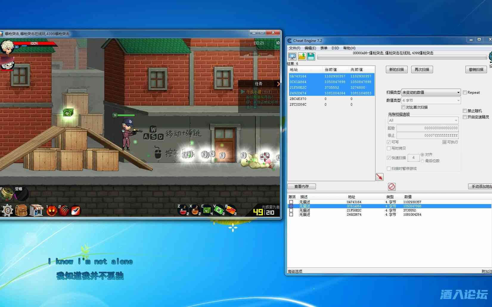Click the 查看内存 memory view button
The image size is (492, 307).
pos(301,187)
